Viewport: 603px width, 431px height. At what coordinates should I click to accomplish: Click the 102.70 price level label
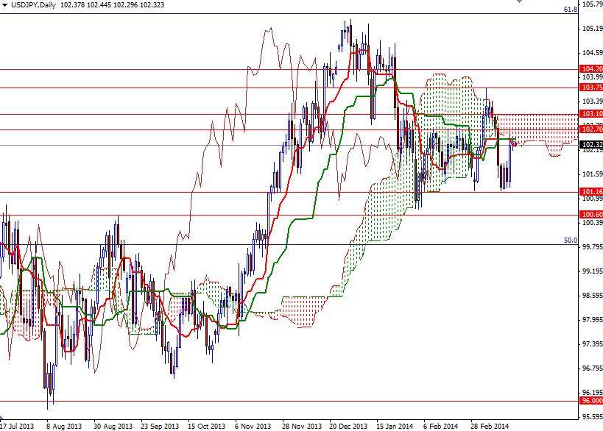590,129
